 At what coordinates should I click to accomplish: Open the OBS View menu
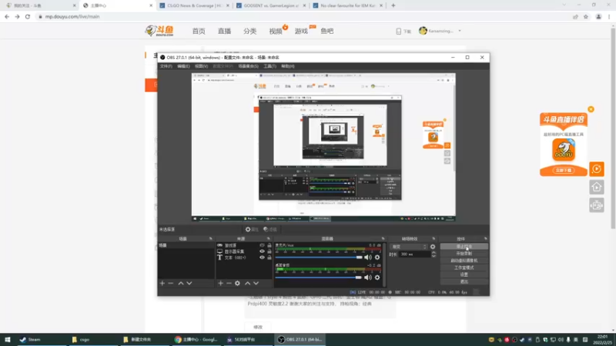pyautogui.click(x=201, y=66)
